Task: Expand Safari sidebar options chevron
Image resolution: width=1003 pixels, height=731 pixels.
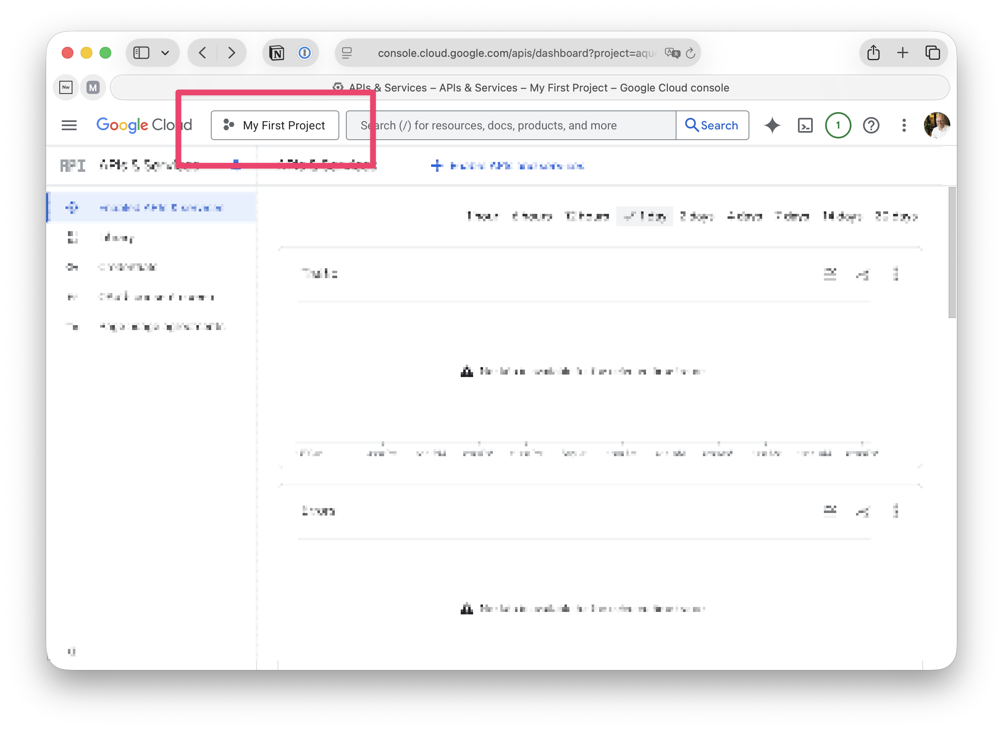Action: [166, 53]
